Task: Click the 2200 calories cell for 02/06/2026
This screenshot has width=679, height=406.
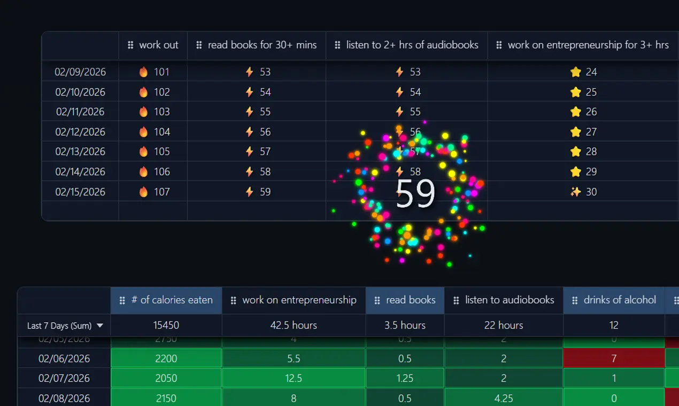Action: [166, 358]
